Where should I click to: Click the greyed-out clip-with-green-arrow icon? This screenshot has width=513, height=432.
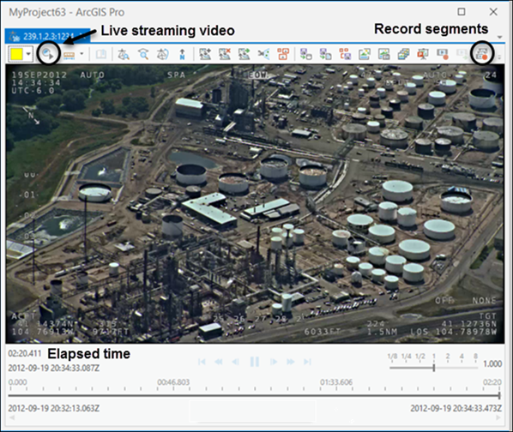coord(462,54)
